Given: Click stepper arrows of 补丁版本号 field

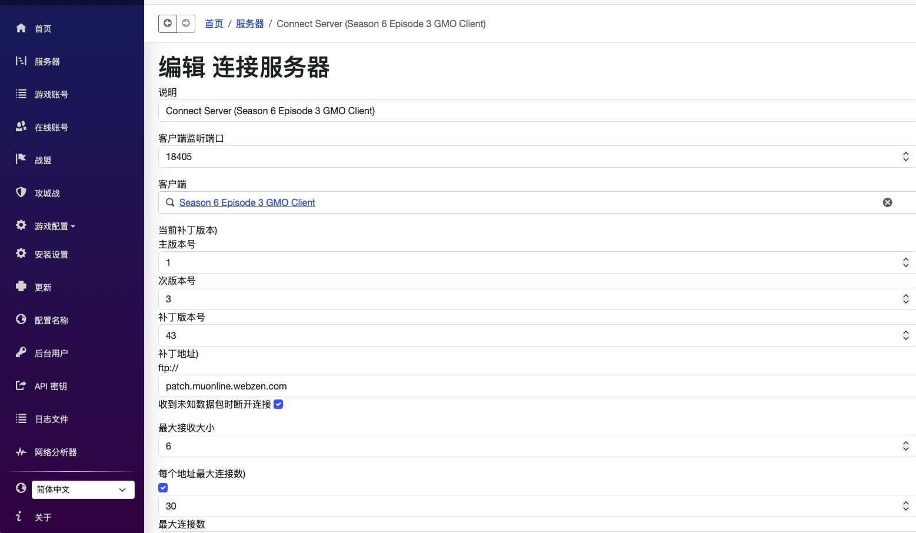Looking at the screenshot, I should click(906, 335).
